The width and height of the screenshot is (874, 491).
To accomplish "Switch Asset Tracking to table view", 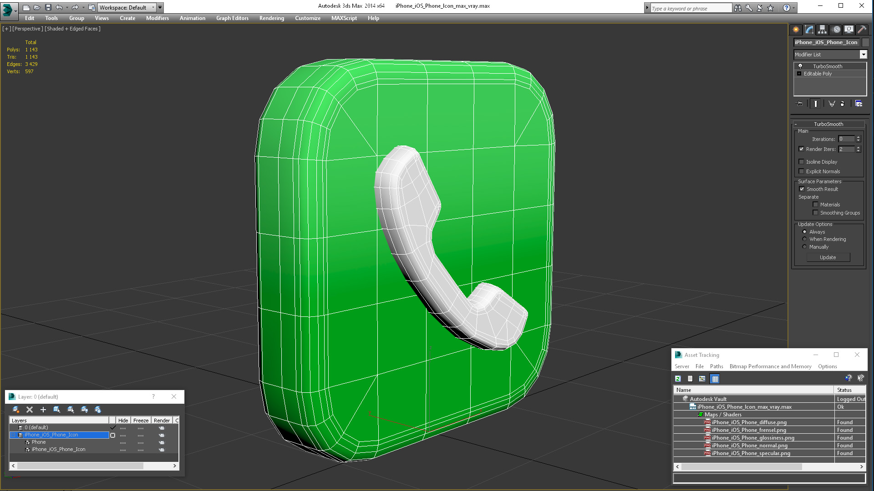I will 715,379.
